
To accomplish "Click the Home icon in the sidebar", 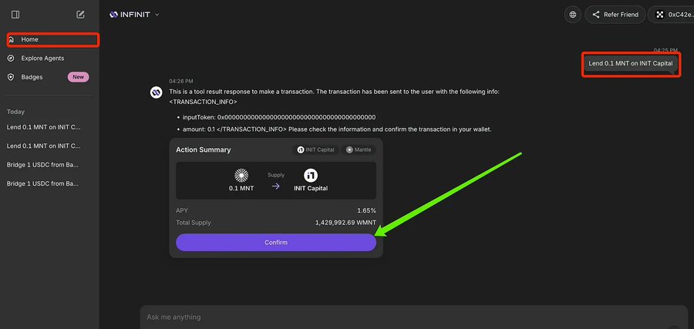I will click(11, 39).
